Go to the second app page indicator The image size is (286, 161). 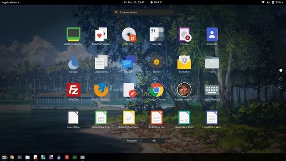click(x=281, y=79)
